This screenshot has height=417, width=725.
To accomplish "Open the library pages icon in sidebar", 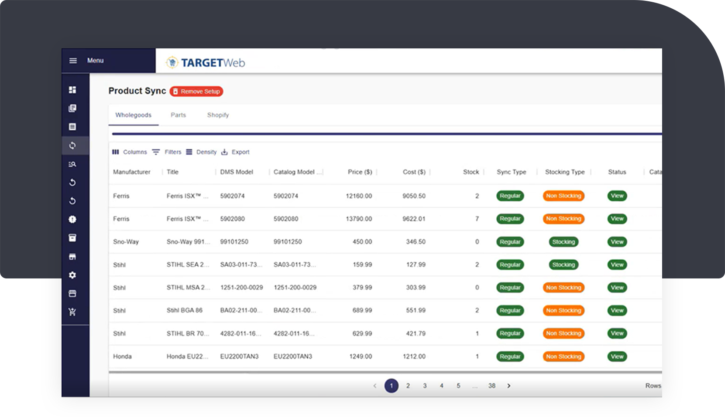I will coord(72,108).
